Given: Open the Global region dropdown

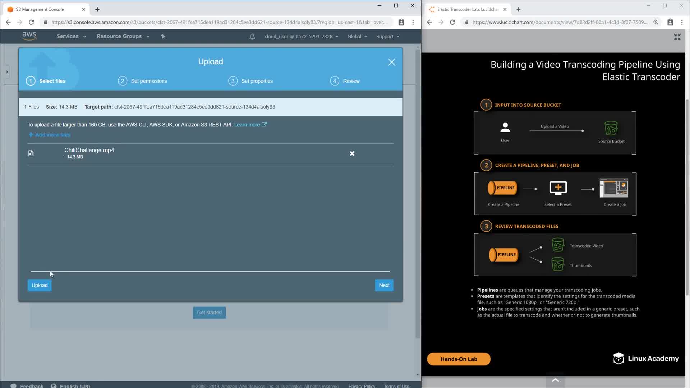Looking at the screenshot, I should 357,36.
